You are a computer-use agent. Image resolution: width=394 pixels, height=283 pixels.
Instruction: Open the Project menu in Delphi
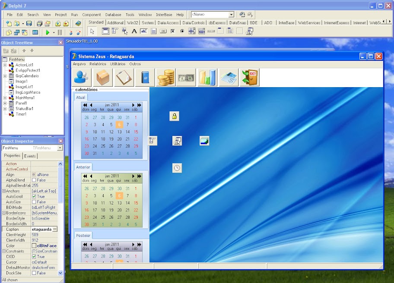[x=61, y=15]
